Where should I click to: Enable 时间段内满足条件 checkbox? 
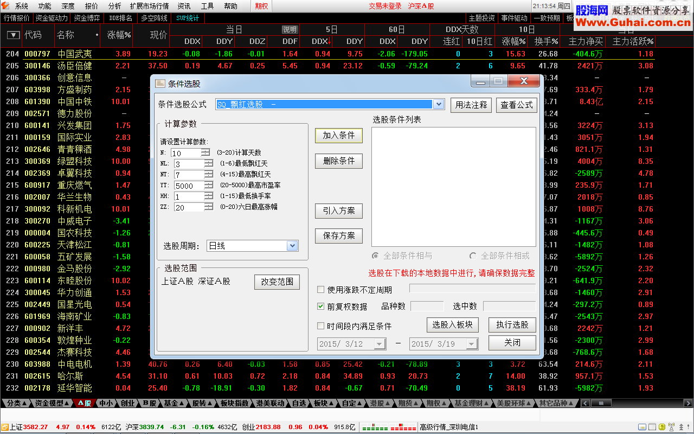click(x=321, y=326)
